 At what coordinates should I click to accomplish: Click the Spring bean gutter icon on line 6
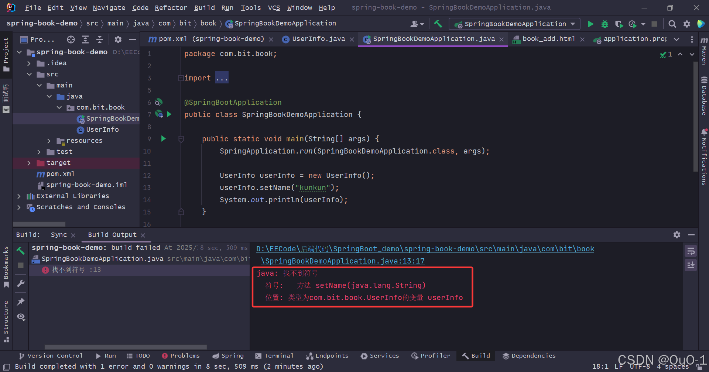(x=159, y=102)
